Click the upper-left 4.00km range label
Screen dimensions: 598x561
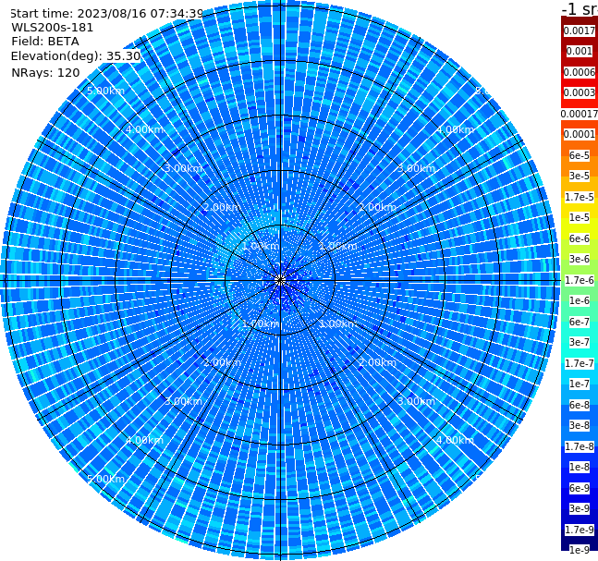[144, 129]
